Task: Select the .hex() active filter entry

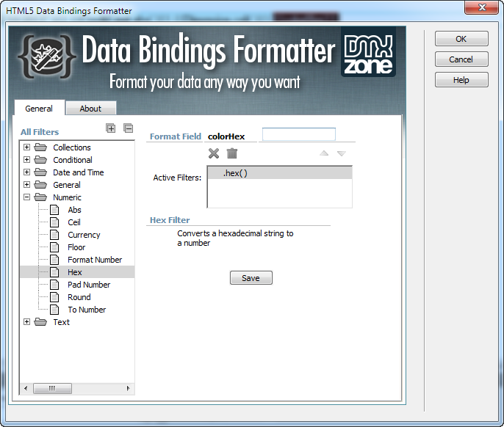Action: (x=280, y=173)
